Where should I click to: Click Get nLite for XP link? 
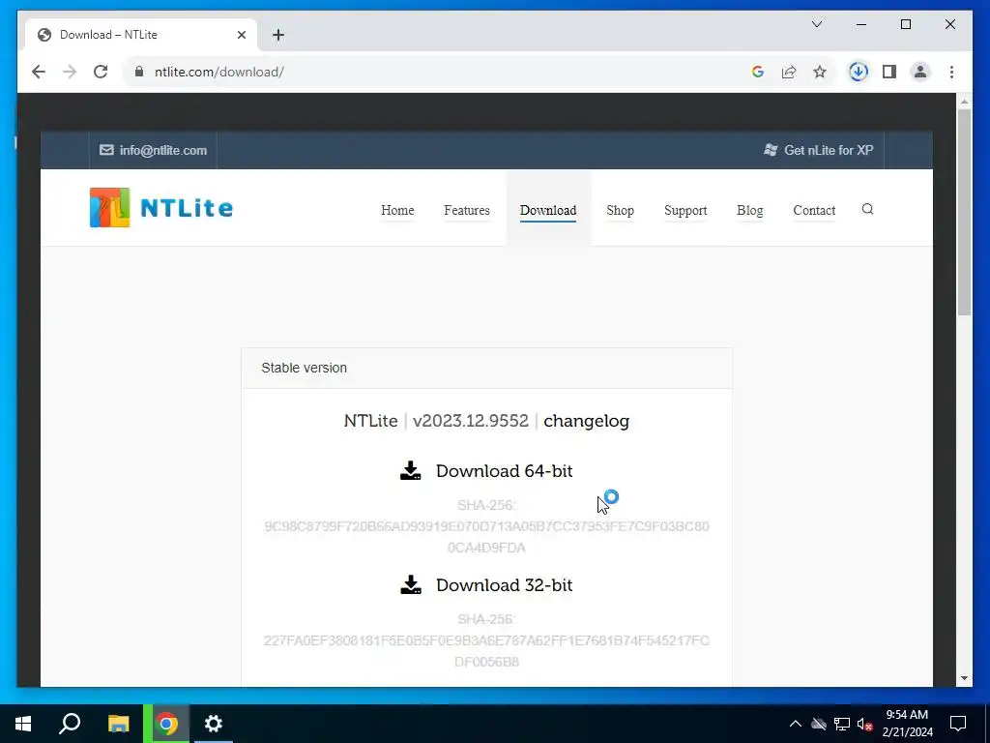[x=829, y=150]
